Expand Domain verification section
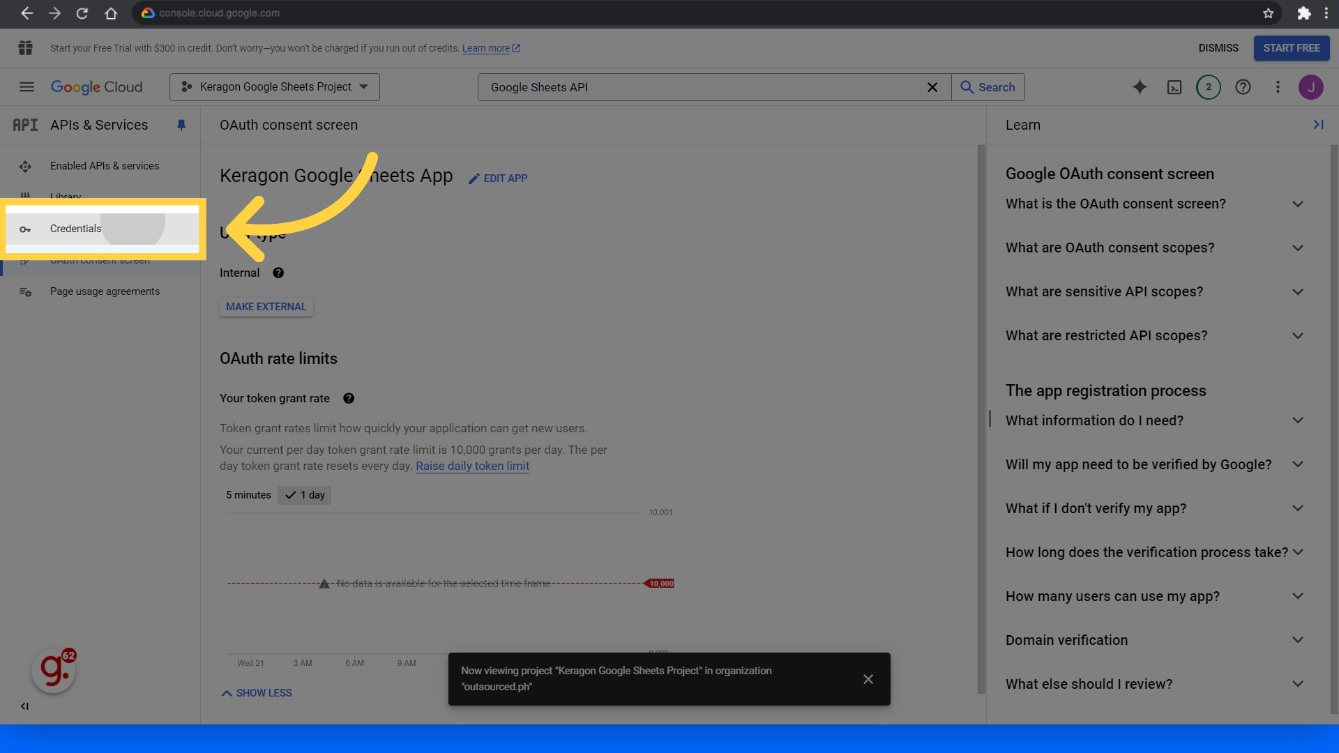This screenshot has width=1339, height=753. [1154, 640]
